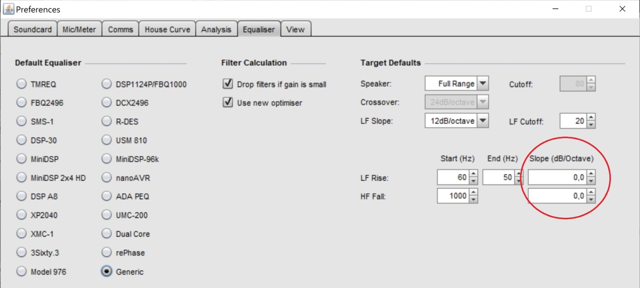
Task: Select the XMC-1 radio button
Action: (x=21, y=233)
